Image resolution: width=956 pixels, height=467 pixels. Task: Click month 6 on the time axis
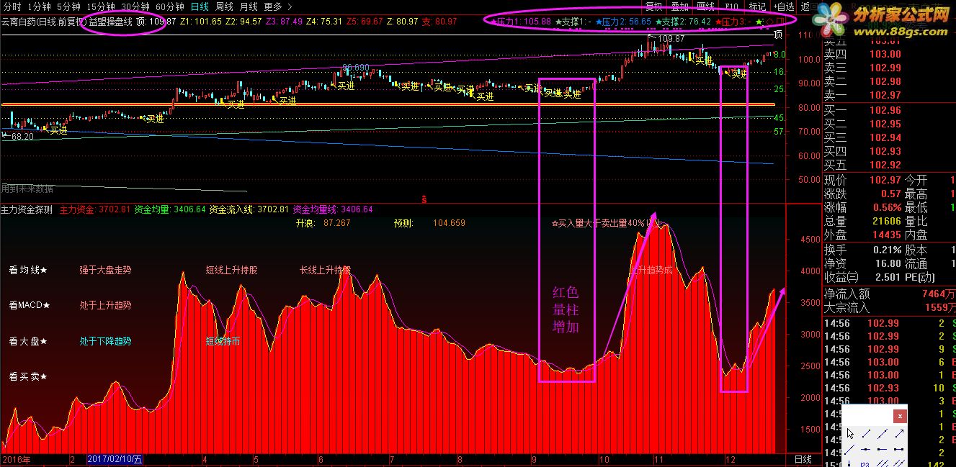[320, 459]
